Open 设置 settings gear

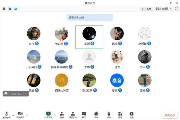[x=132, y=115]
